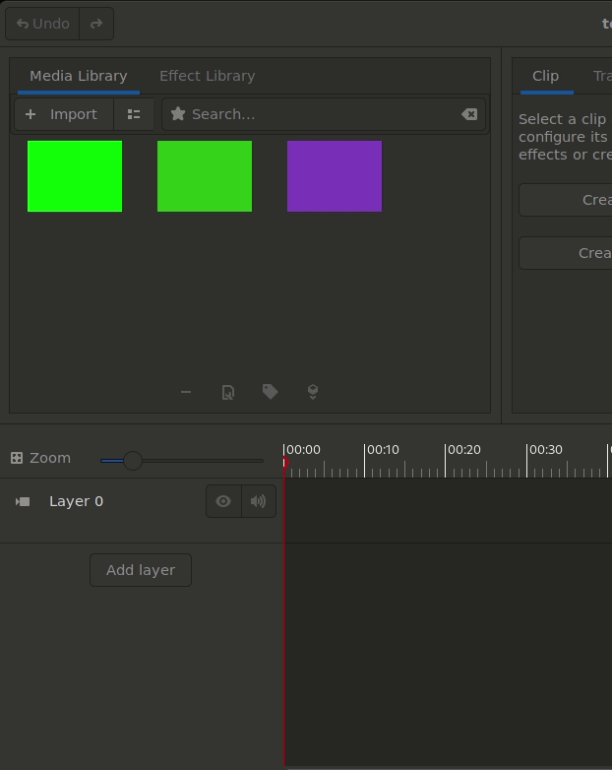Click the Add layer button

click(141, 570)
